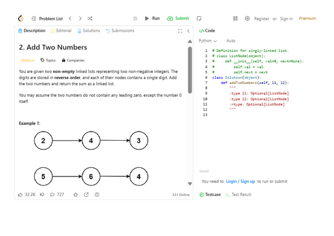Open the Python language dropdown
This screenshot has height=236, width=334.
[207, 41]
